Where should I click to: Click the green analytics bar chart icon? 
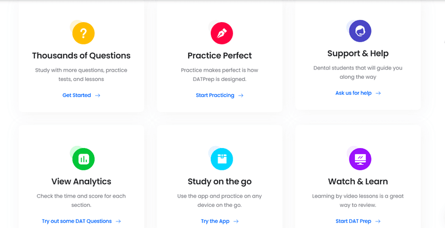83,159
